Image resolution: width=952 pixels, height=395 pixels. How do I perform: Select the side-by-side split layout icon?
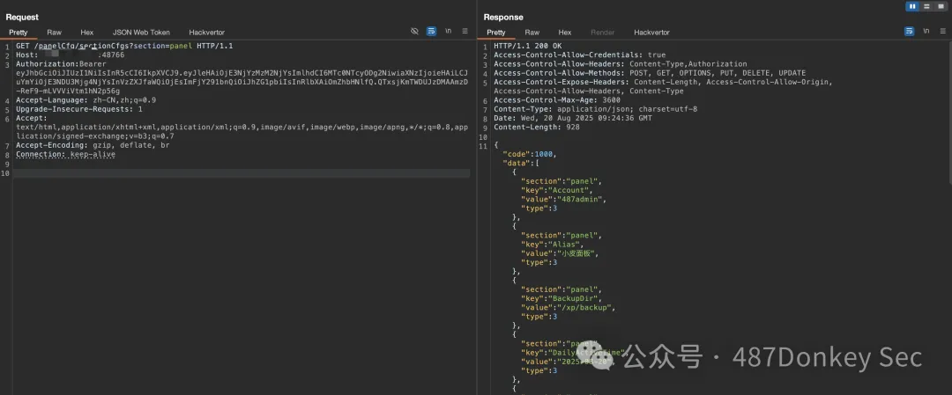(x=912, y=6)
